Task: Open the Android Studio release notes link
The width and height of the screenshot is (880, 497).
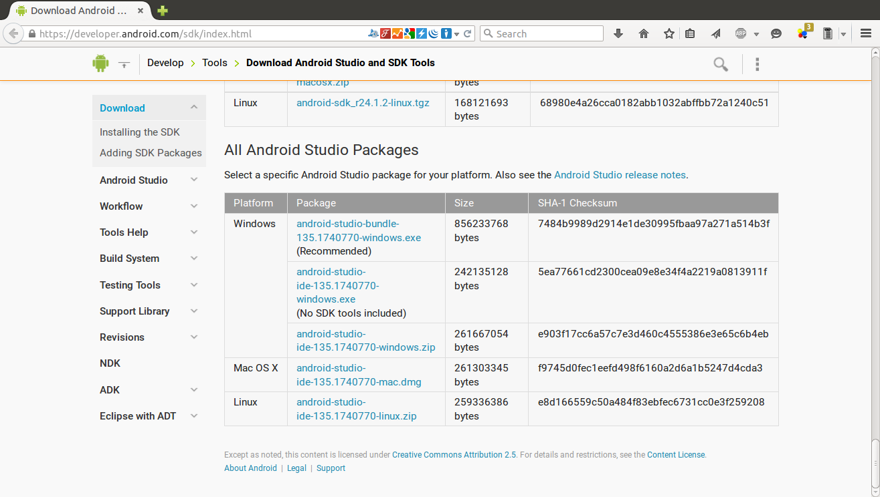Action: 620,175
